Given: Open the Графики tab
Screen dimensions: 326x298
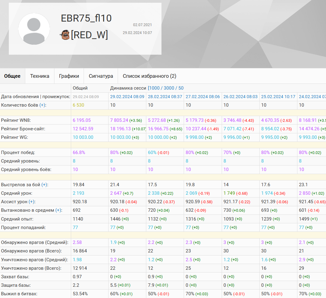Looking at the screenshot, I should (69, 76).
